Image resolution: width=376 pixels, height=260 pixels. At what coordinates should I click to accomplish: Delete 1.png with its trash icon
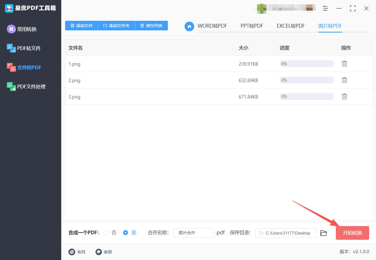point(344,64)
